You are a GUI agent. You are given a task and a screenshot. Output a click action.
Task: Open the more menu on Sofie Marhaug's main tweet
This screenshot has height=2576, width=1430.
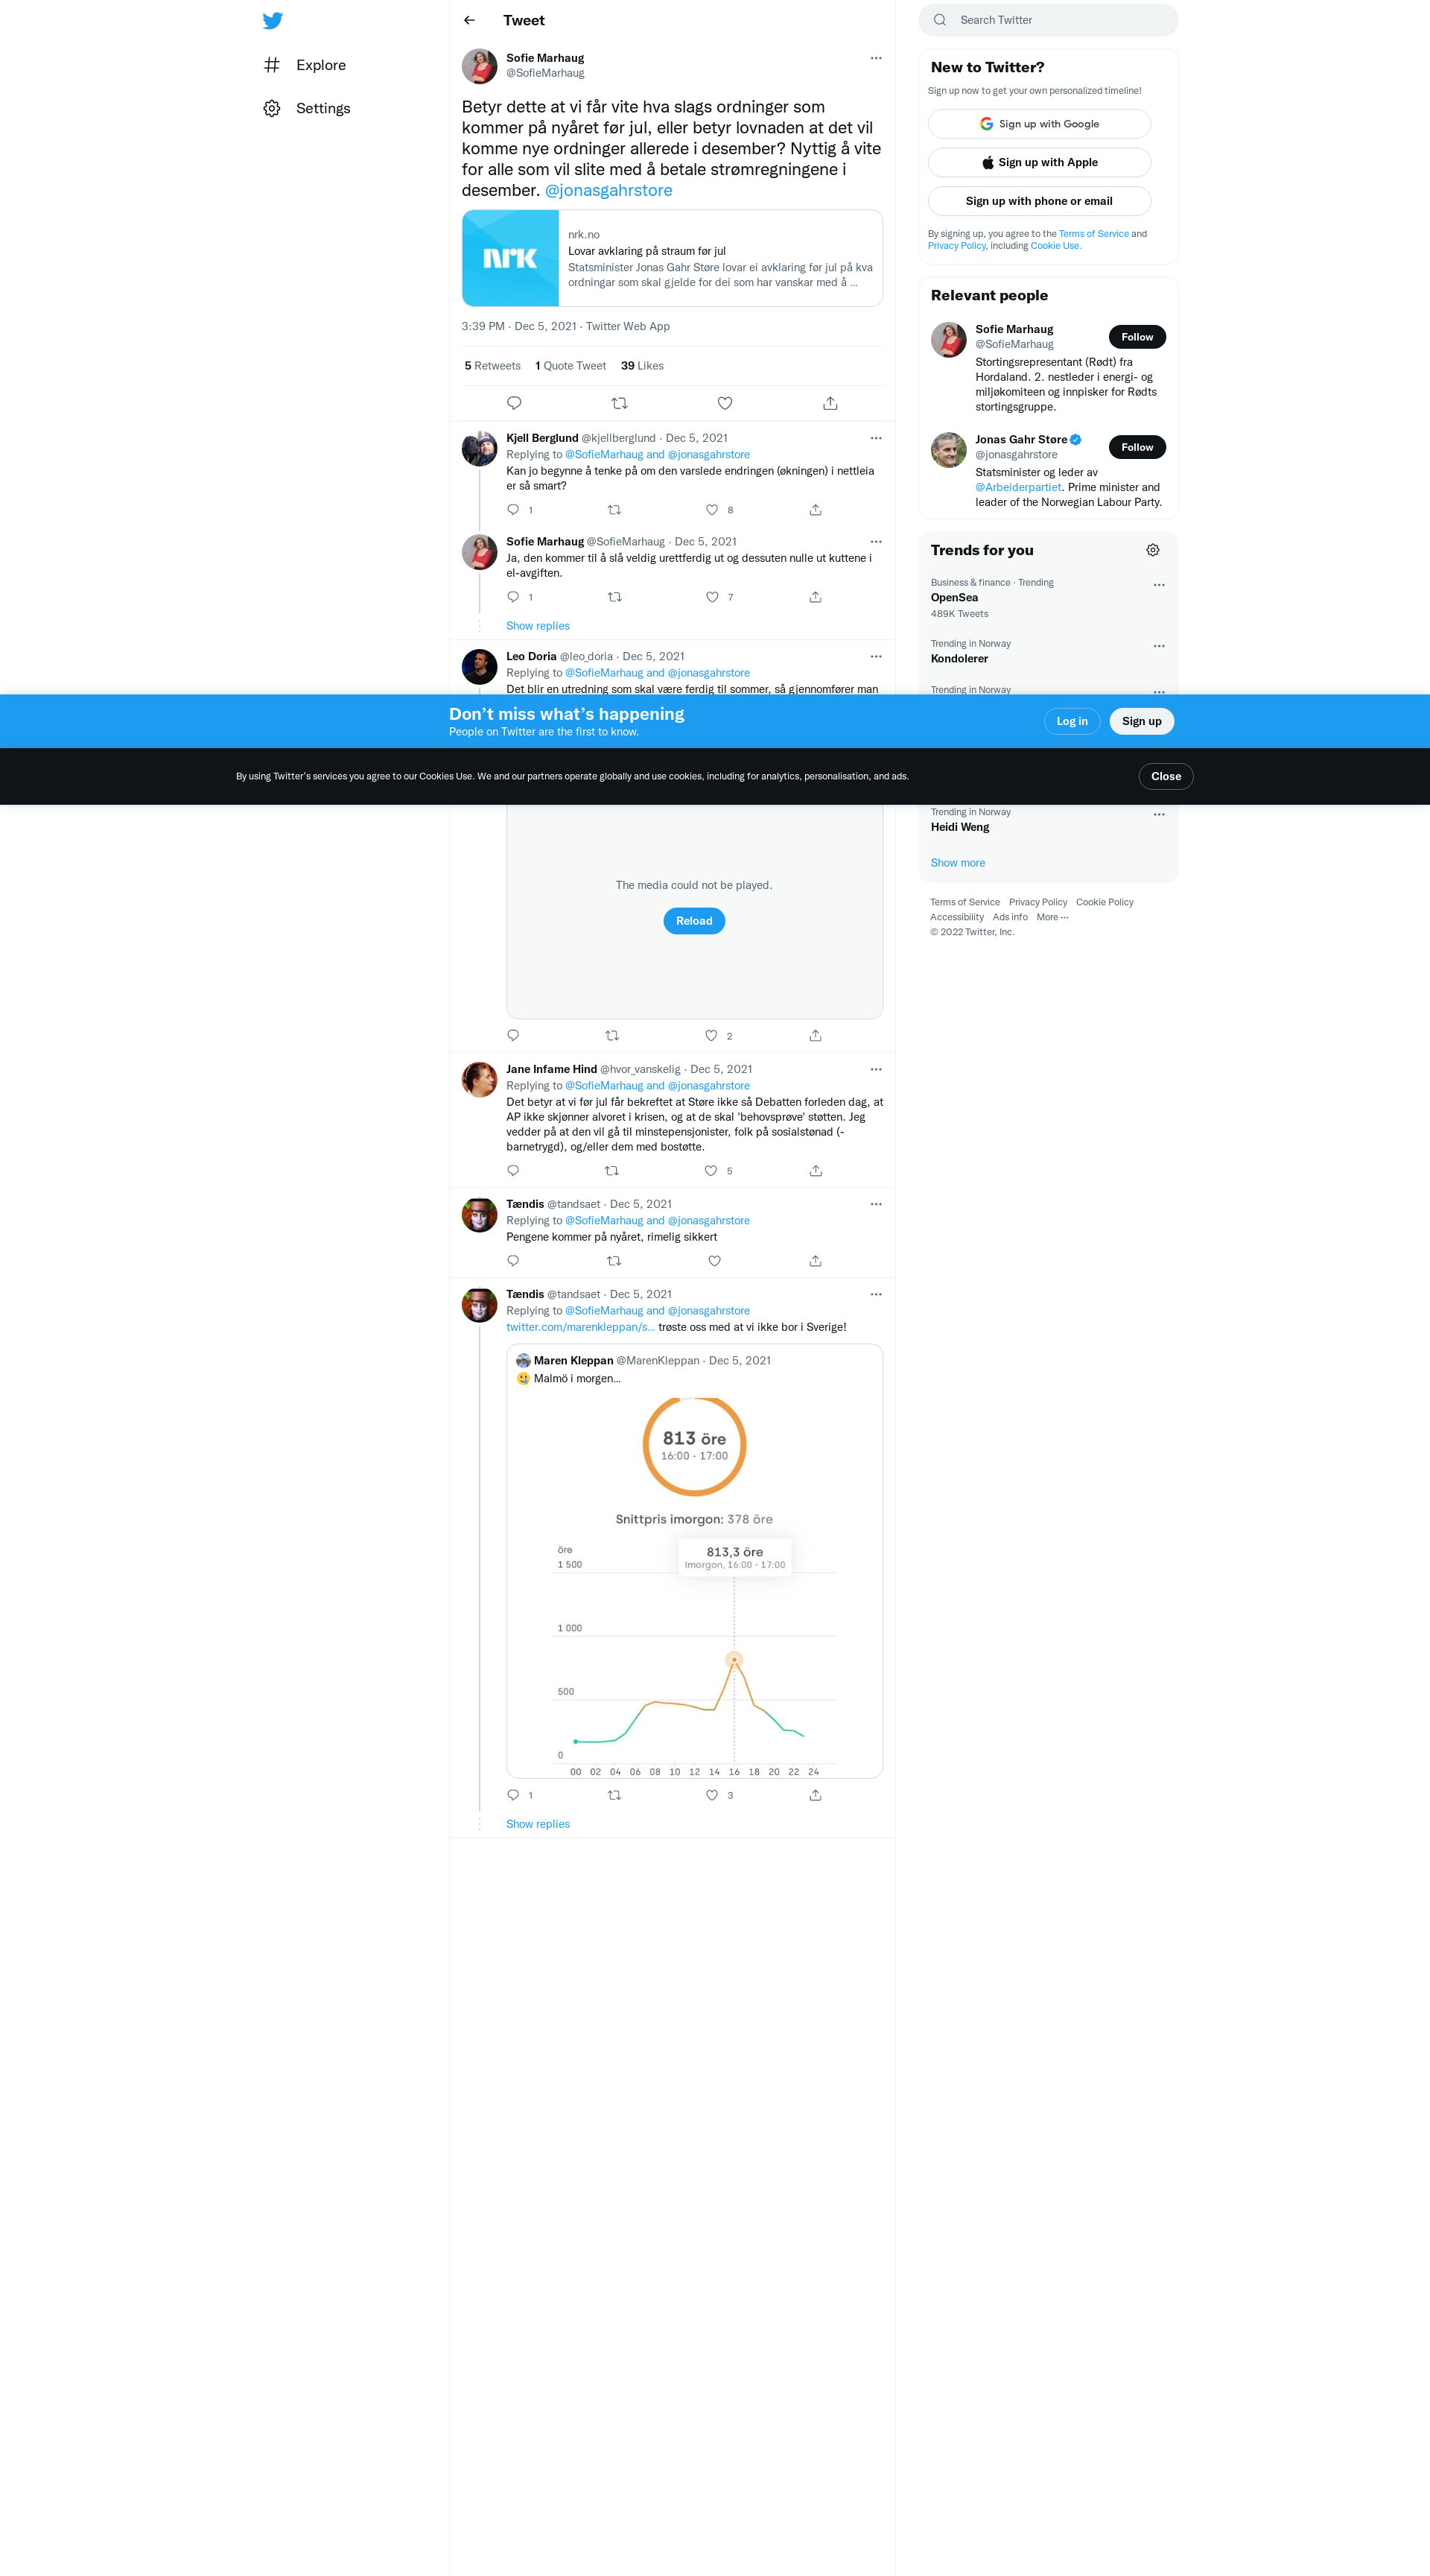875,58
